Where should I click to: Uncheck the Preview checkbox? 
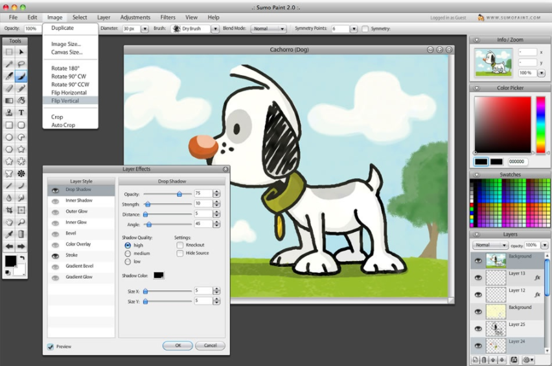(51, 347)
